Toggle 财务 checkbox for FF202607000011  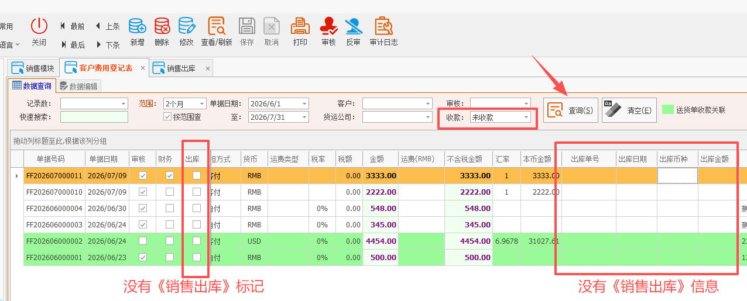(170, 175)
